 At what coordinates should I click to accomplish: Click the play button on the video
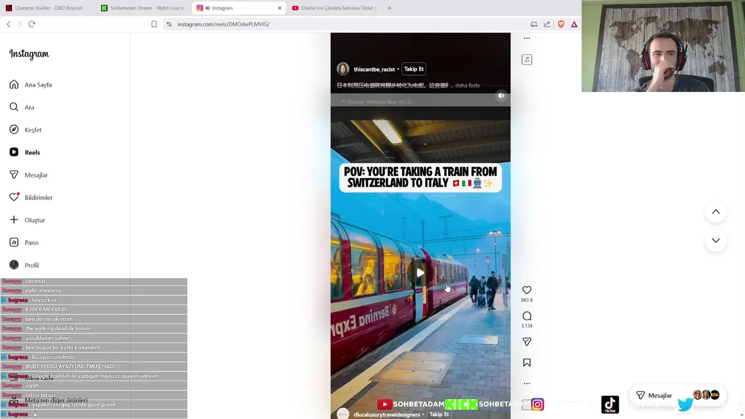click(x=420, y=272)
